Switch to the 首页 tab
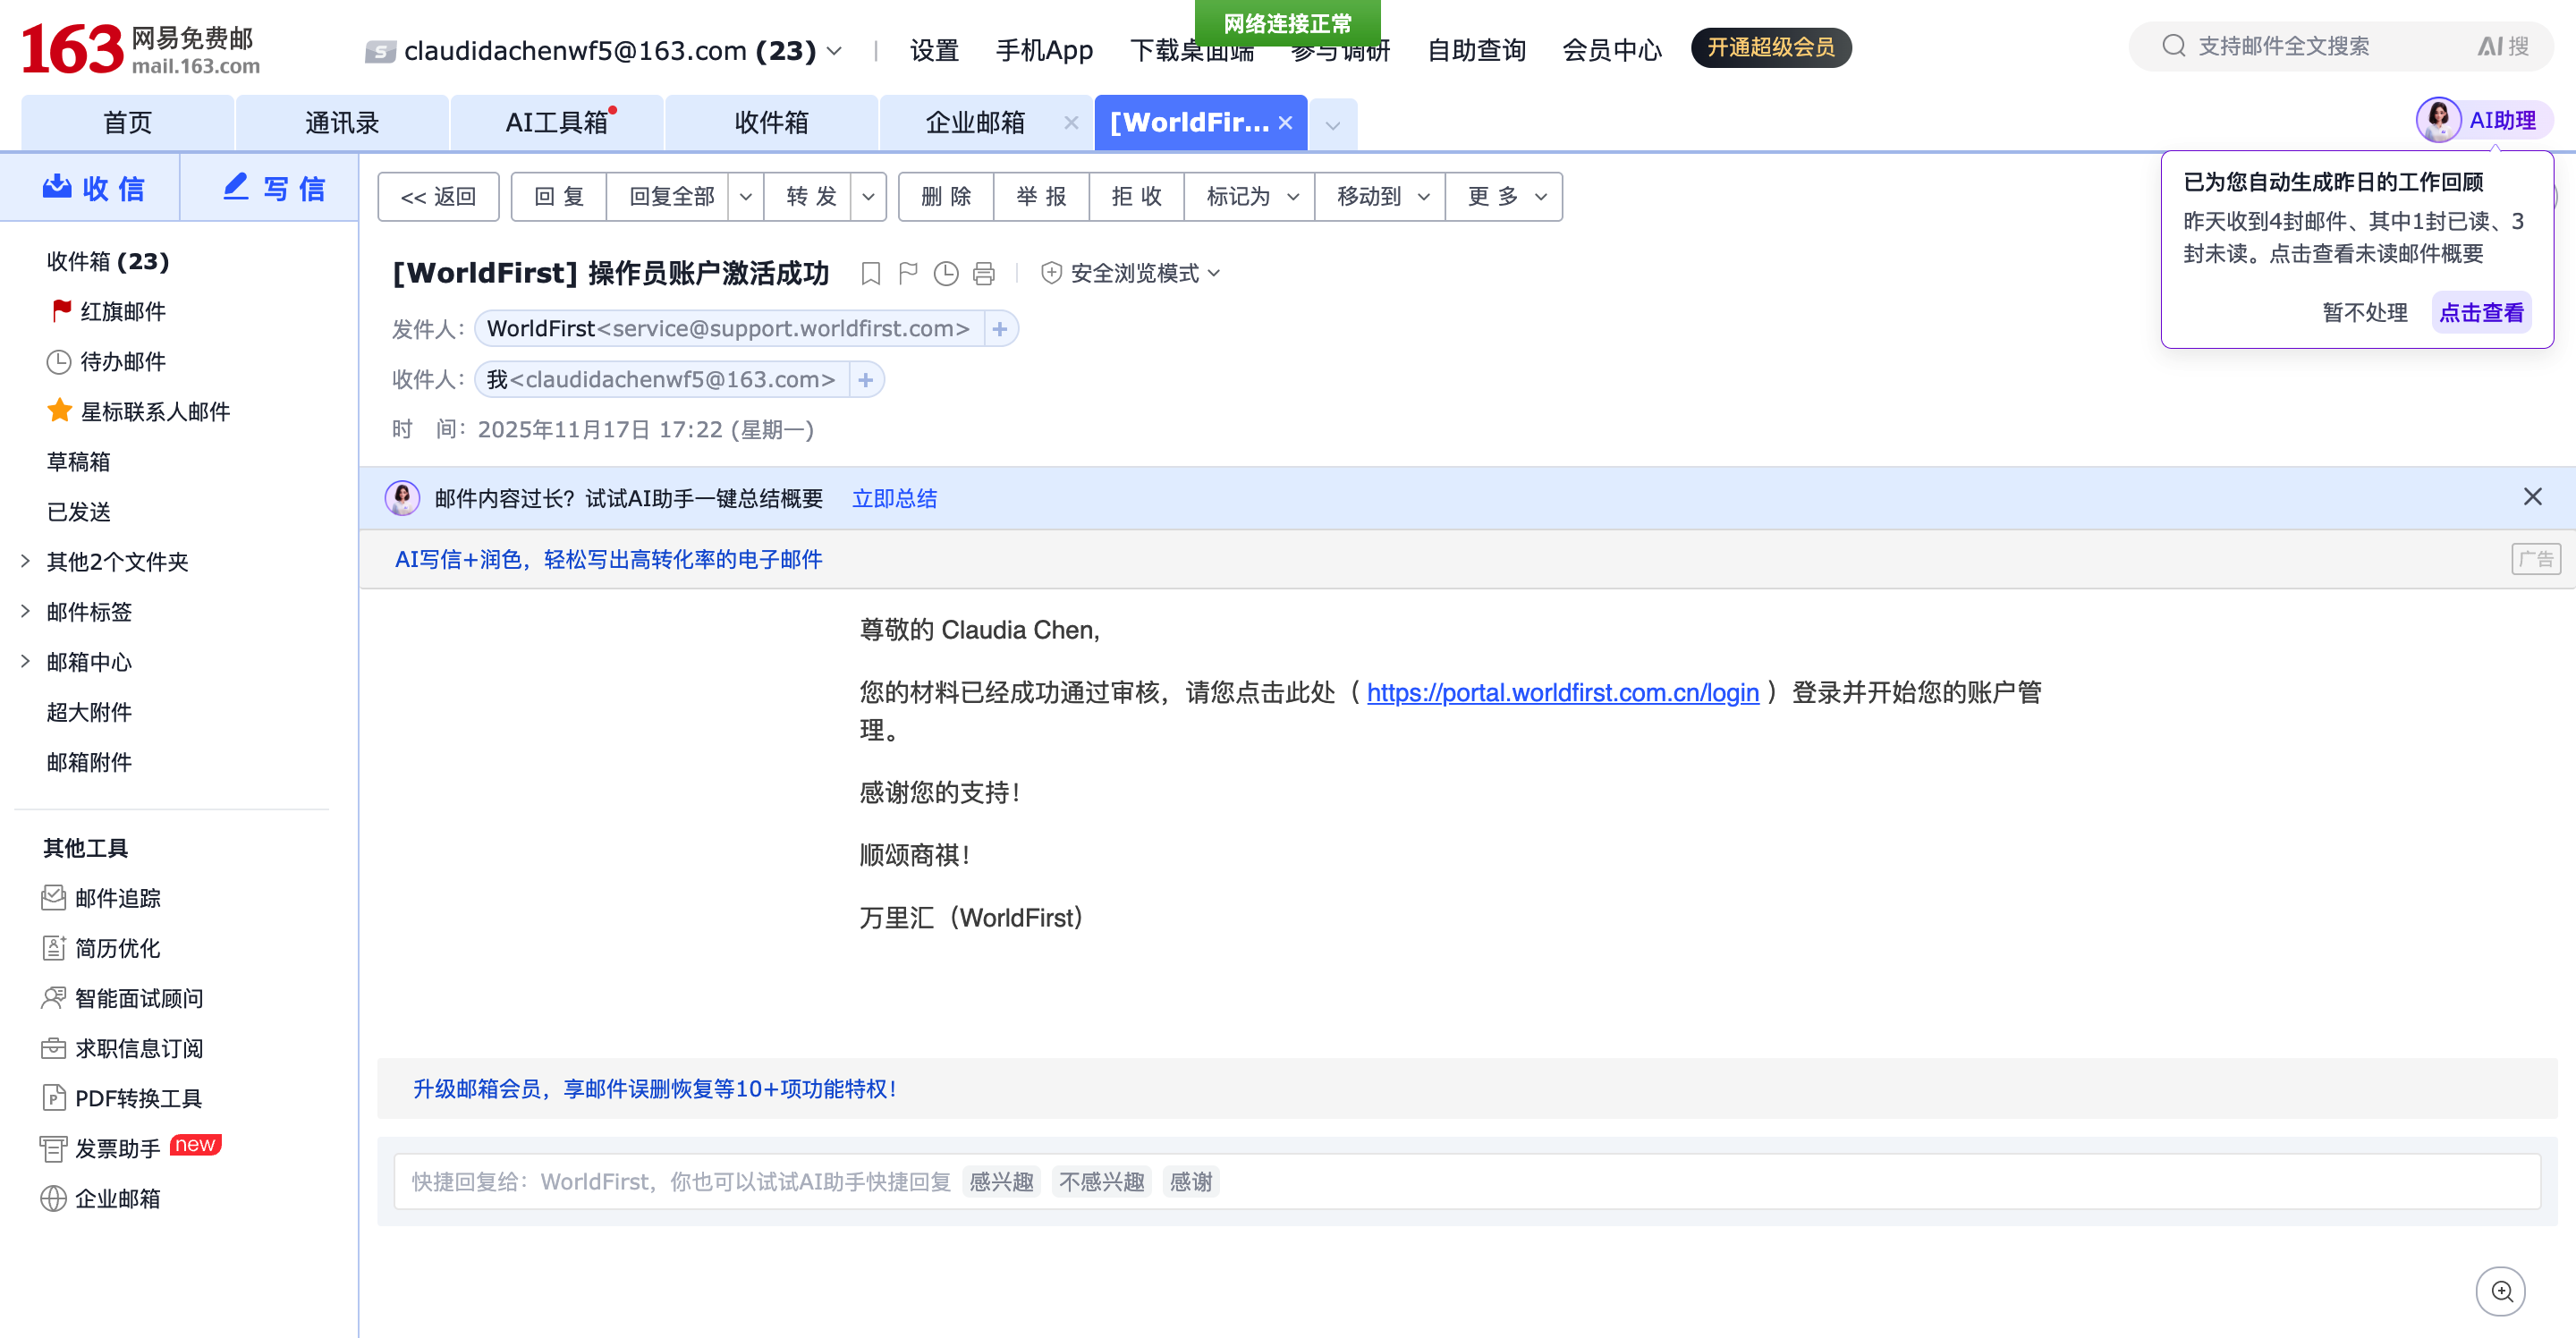 [128, 122]
